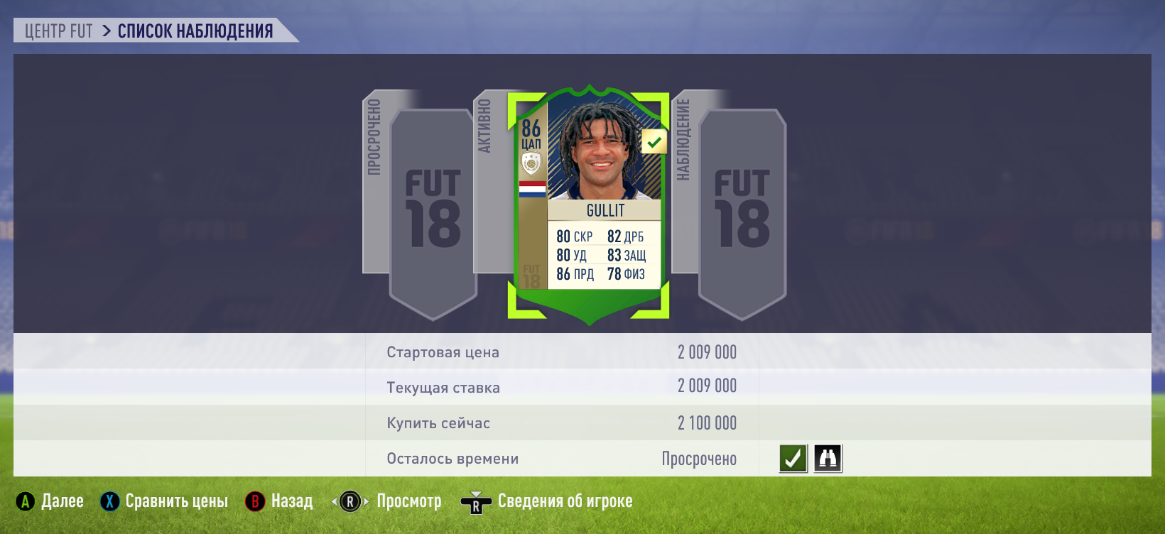Click the green checkmark status icon in time row

tap(793, 459)
